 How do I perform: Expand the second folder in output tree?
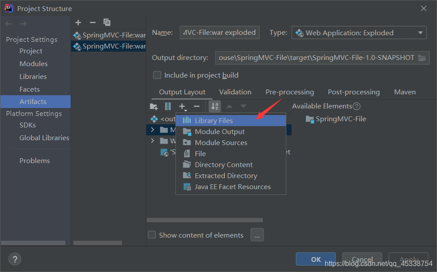(152, 141)
